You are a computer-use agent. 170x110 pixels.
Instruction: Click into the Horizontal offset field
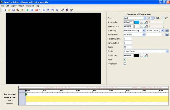coord(128,39)
